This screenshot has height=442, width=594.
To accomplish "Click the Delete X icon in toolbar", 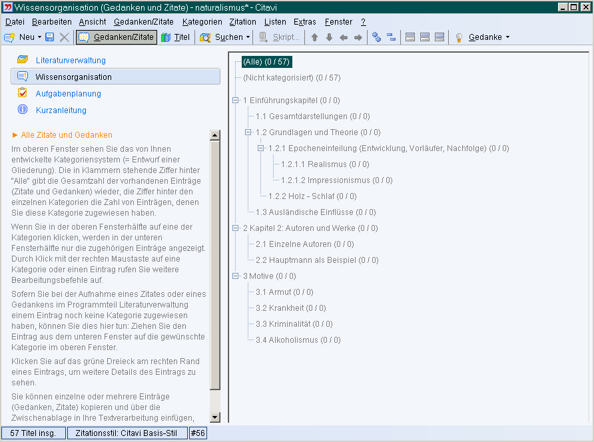I will (64, 37).
